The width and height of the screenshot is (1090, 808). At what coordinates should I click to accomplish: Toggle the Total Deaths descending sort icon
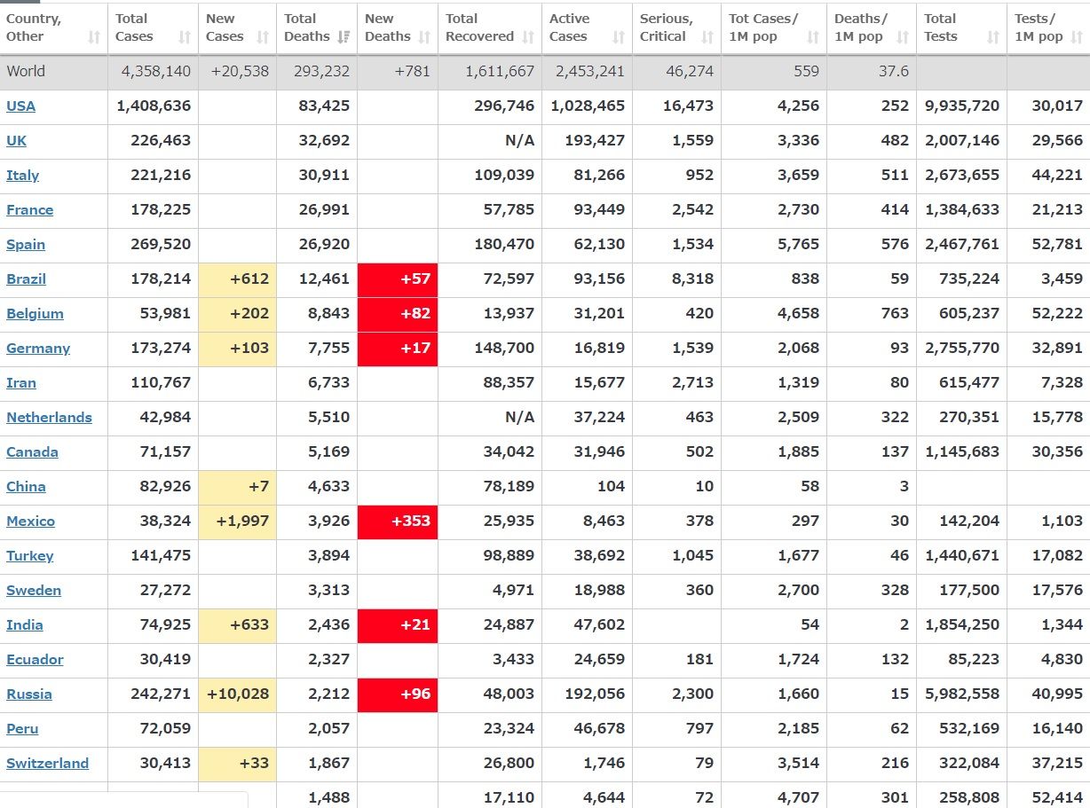coord(344,37)
